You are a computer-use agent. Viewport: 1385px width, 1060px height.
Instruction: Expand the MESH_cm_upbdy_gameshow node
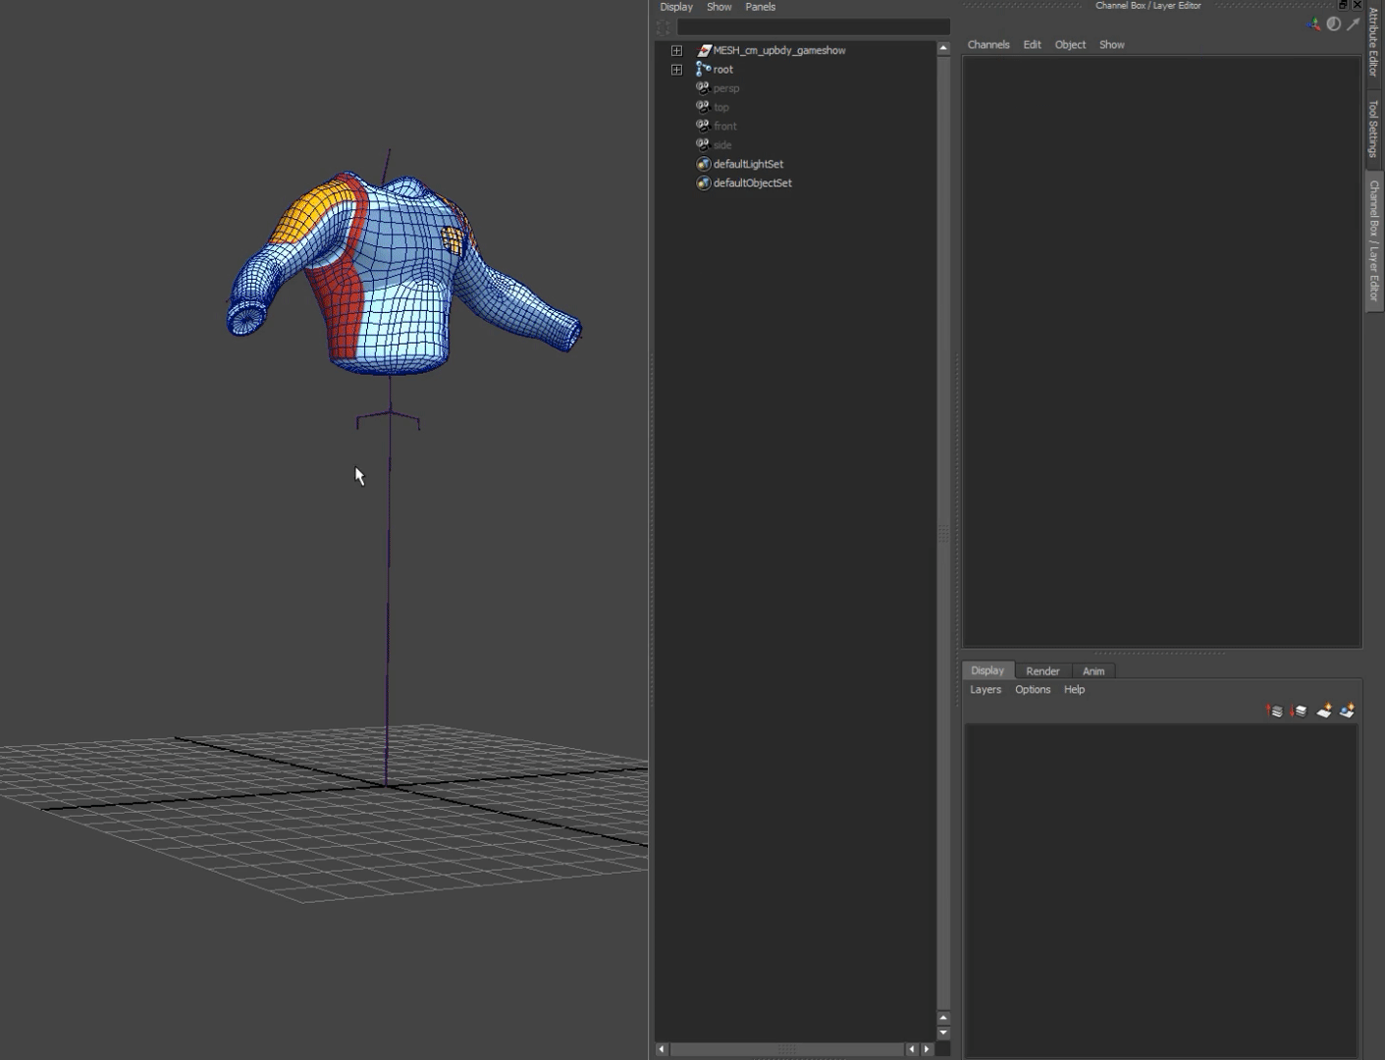[x=676, y=50]
